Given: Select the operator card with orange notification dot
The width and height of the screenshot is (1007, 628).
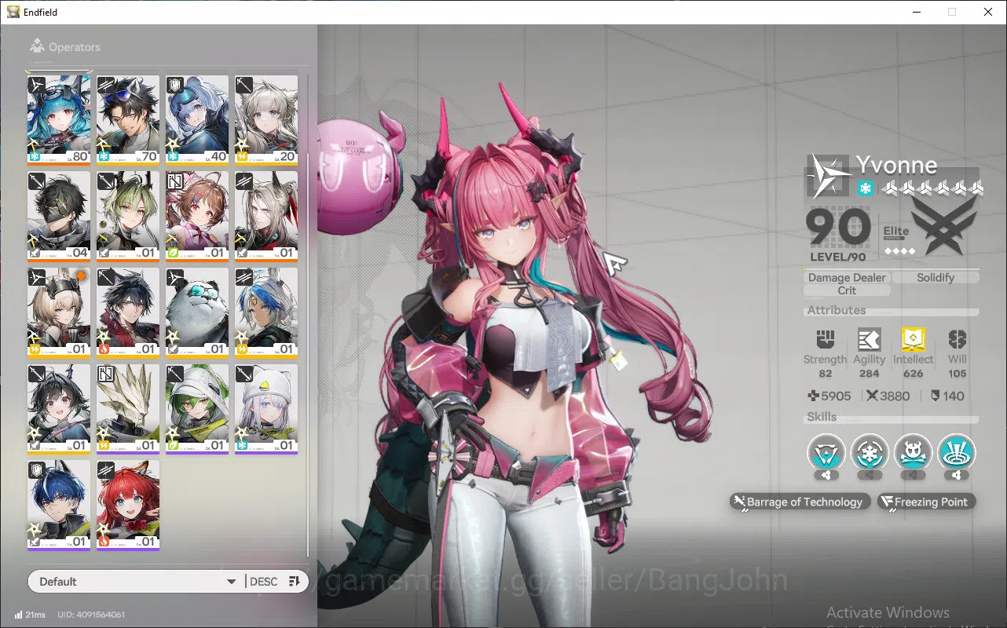Looking at the screenshot, I should coord(59,312).
